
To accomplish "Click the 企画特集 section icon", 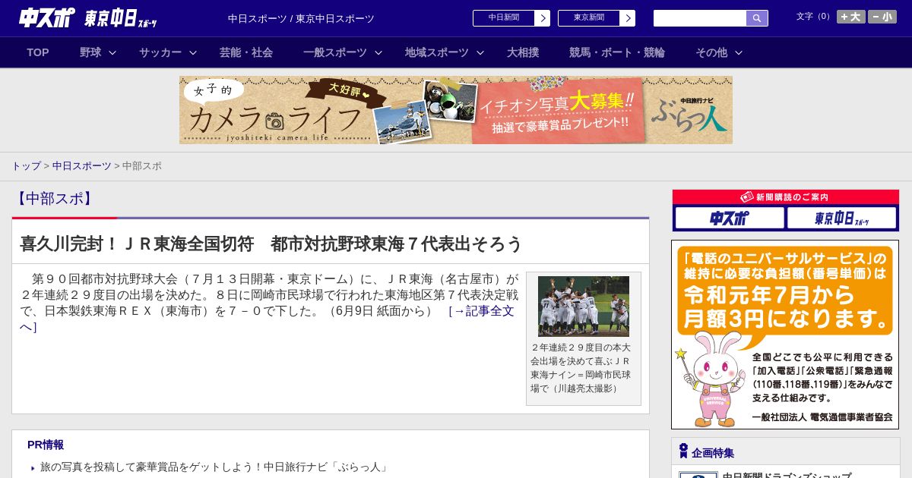I will pyautogui.click(x=683, y=451).
